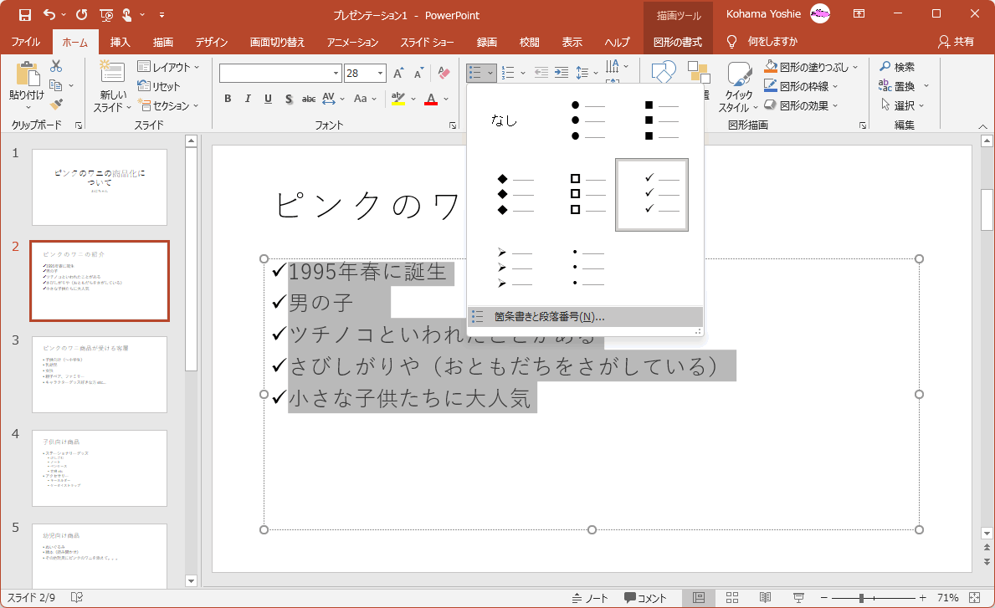Apply italic formatting
This screenshot has height=608, width=995.
(x=248, y=99)
